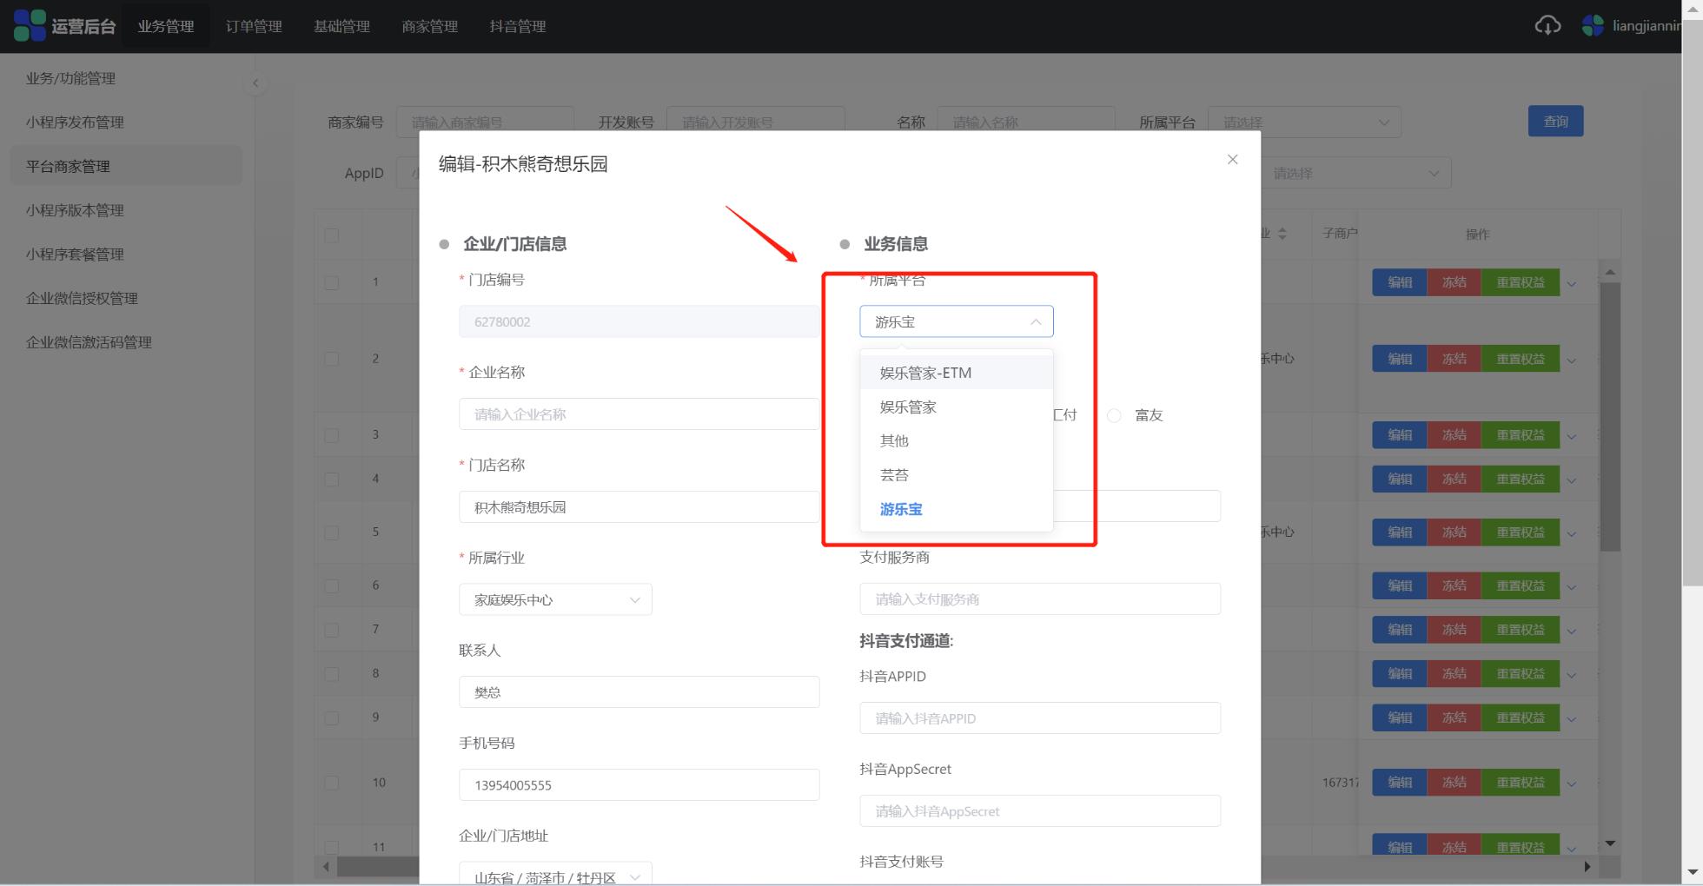Tick checkbox for row 2
Image resolution: width=1703 pixels, height=886 pixels.
click(x=332, y=358)
